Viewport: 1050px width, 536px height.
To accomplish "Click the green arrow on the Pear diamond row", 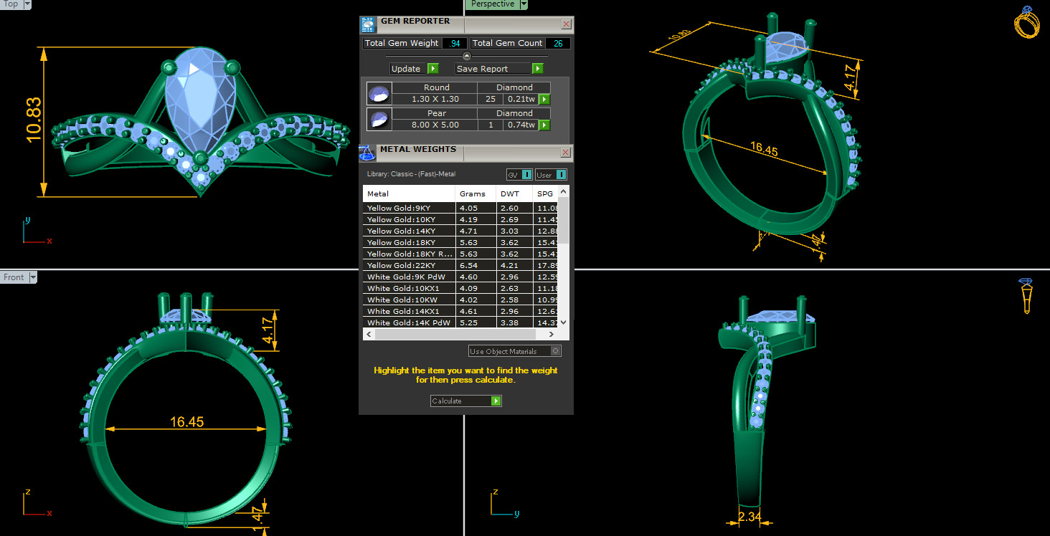I will 544,125.
